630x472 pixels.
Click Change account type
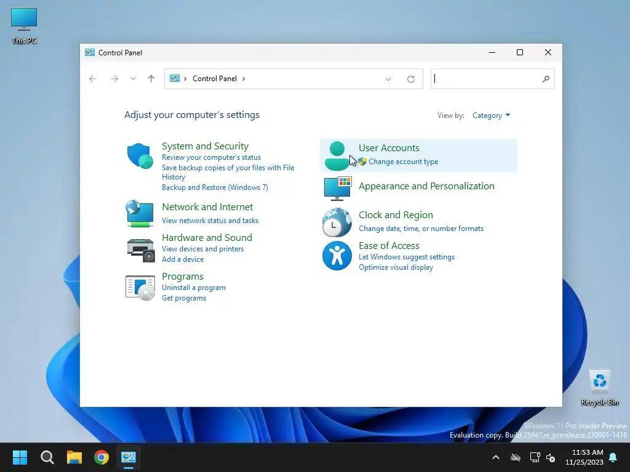(x=404, y=162)
